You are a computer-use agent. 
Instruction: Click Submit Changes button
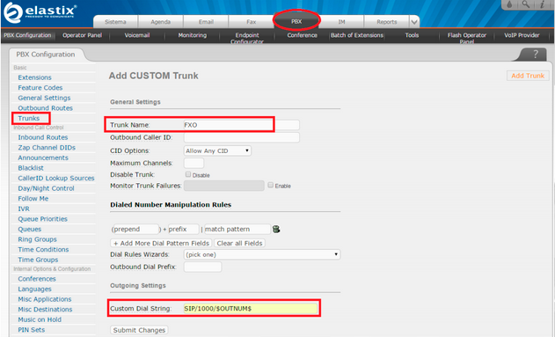(x=139, y=330)
